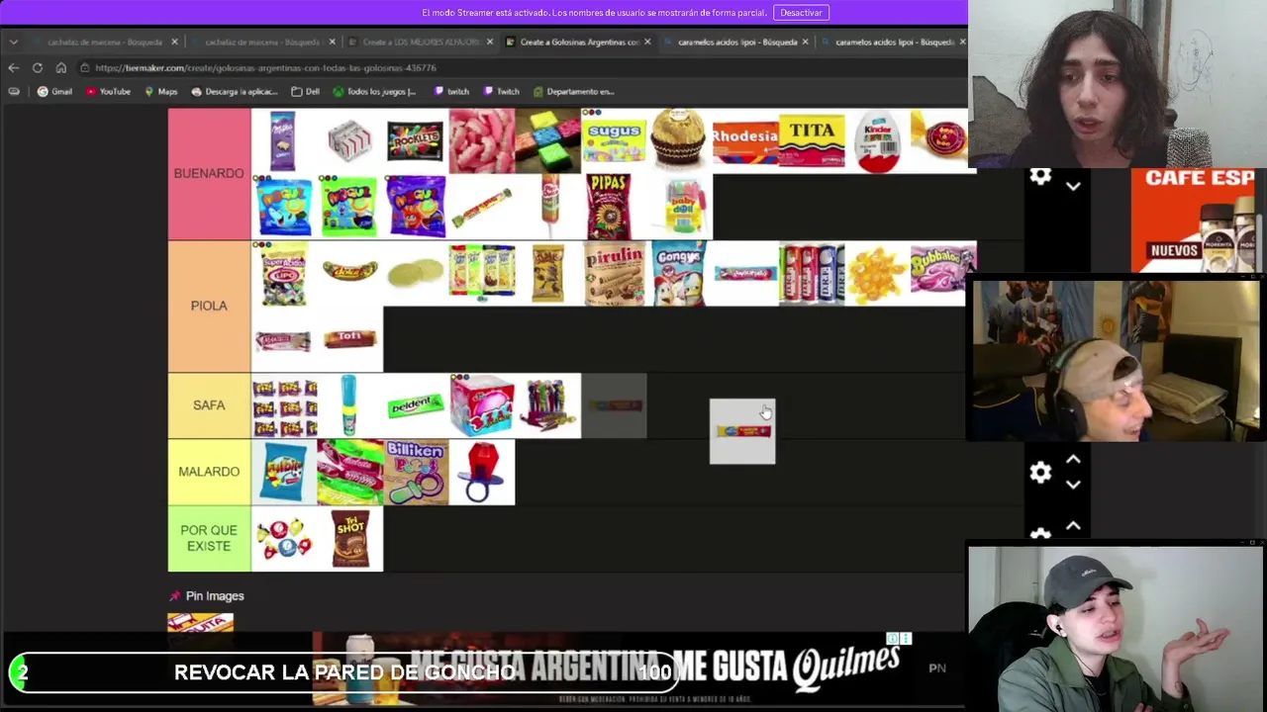Close the Create a Golosinas Argentinas tab
Screen dimensions: 1267x712
[x=647, y=42]
